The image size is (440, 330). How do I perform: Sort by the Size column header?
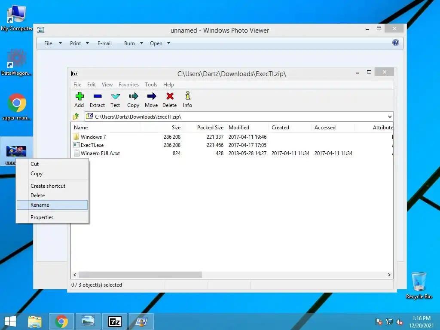(x=162, y=127)
